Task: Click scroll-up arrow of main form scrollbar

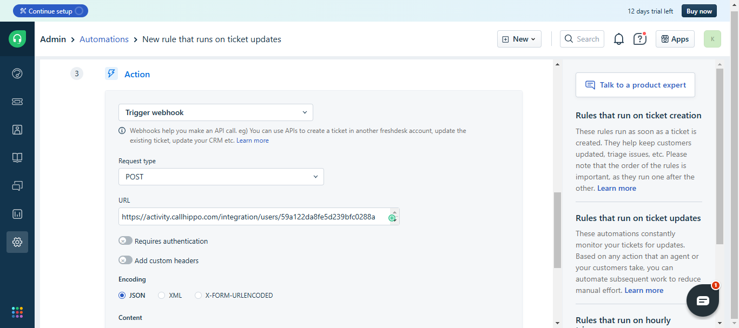Action: point(557,64)
